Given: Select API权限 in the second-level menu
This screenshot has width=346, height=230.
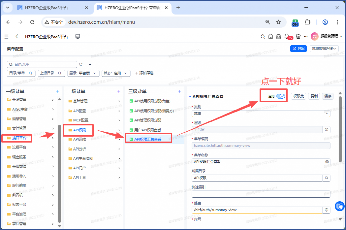Looking at the screenshot, I should point(79,130).
